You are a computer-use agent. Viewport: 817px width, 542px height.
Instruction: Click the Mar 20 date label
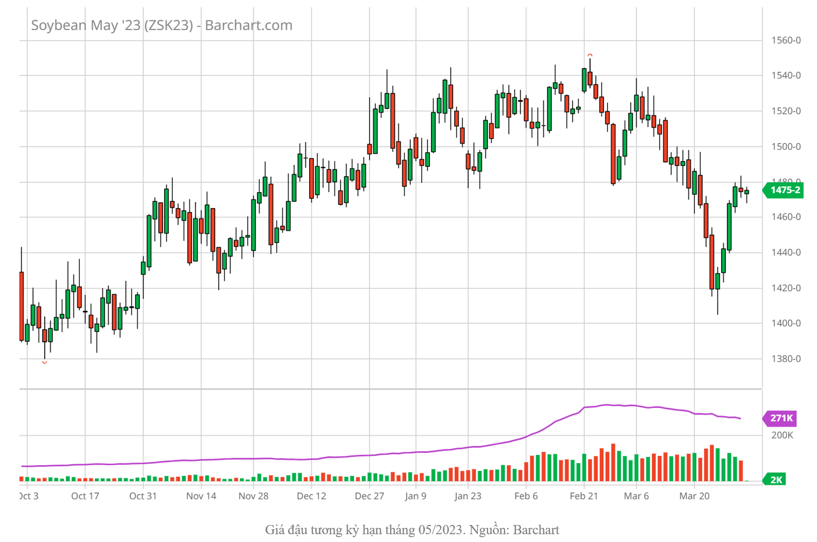(694, 496)
